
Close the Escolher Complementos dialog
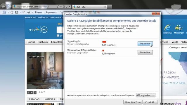(x=156, y=13)
